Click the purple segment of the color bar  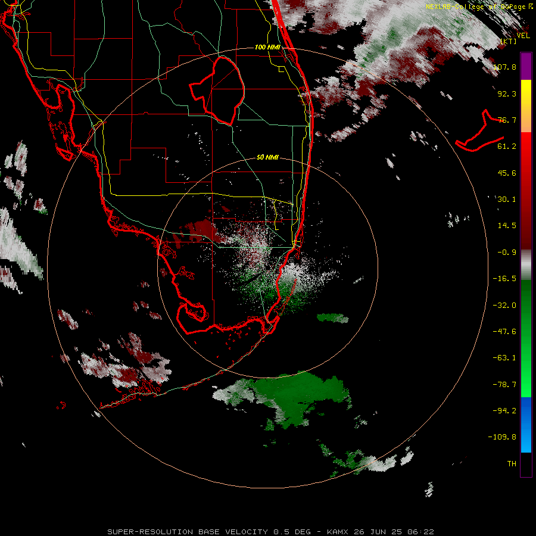tap(526, 66)
